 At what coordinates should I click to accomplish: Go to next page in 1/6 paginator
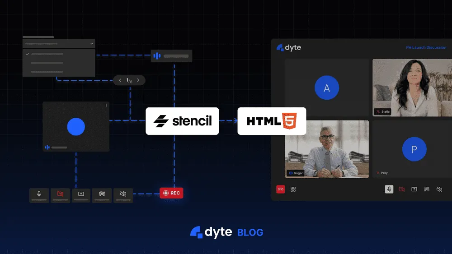click(x=138, y=80)
